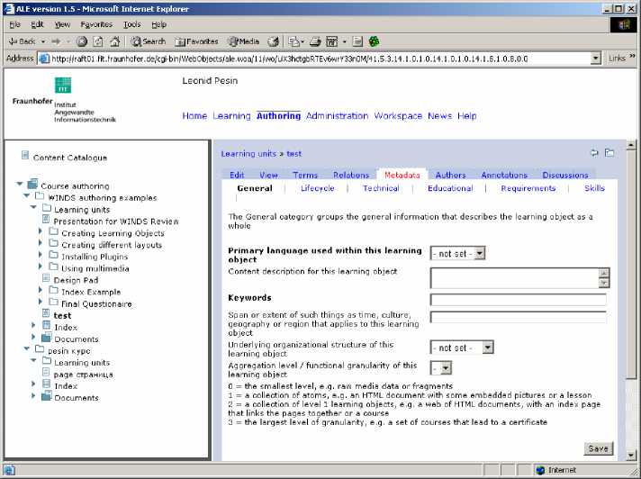Image resolution: width=641 pixels, height=479 pixels.
Task: Click the folder icon beside Learning units breadcrumb
Action: (x=609, y=153)
